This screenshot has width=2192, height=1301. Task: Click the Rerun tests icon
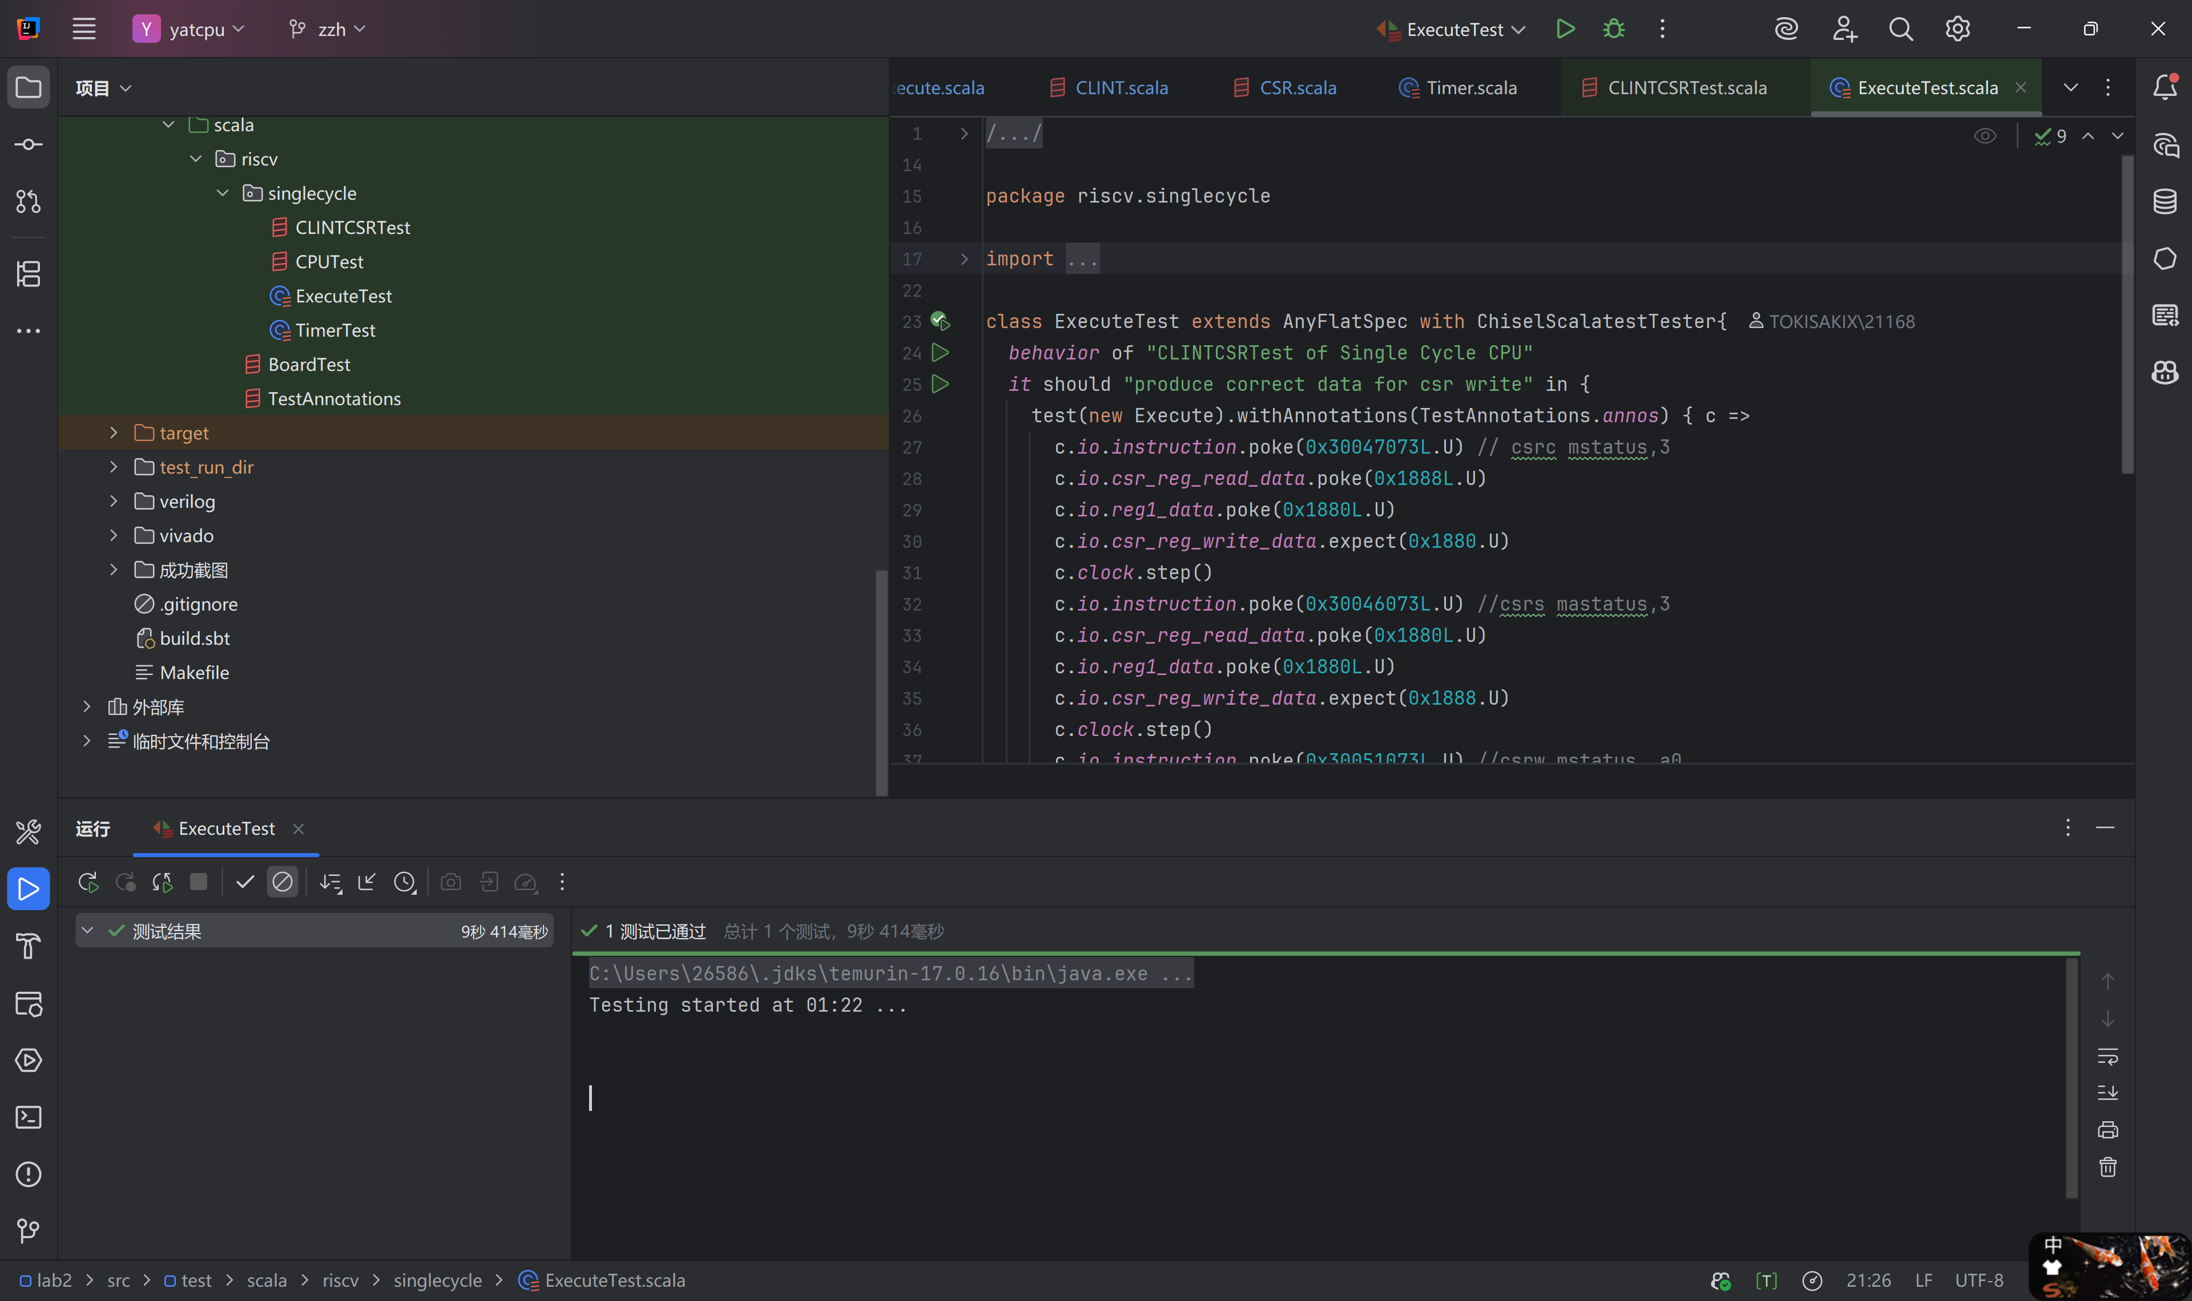[88, 882]
